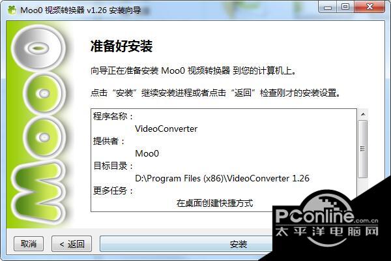Close the Moo0 setup wizard window
Screen dimensions: 391x261
coord(369,7)
